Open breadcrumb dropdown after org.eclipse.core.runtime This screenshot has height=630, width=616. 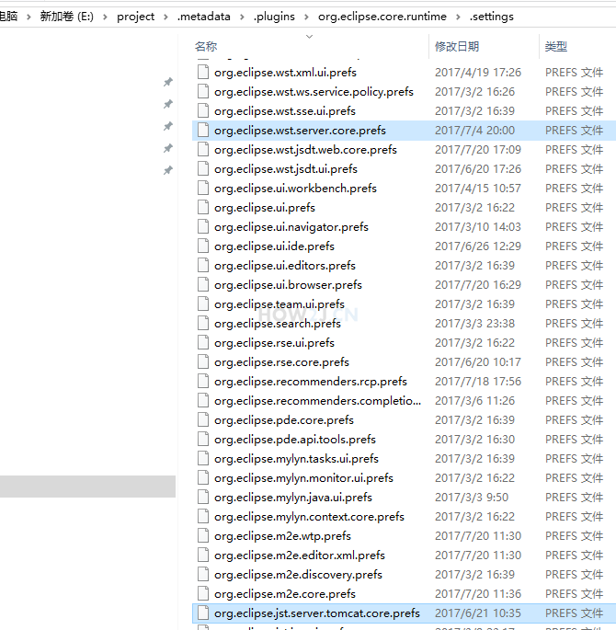(x=458, y=17)
